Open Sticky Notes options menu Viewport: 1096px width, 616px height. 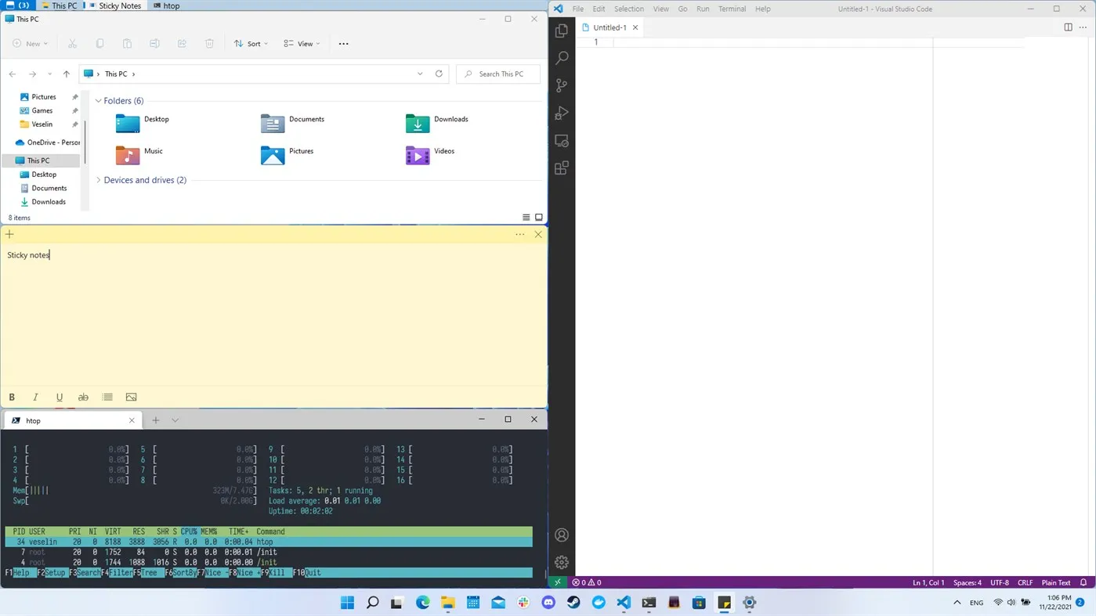pos(519,234)
